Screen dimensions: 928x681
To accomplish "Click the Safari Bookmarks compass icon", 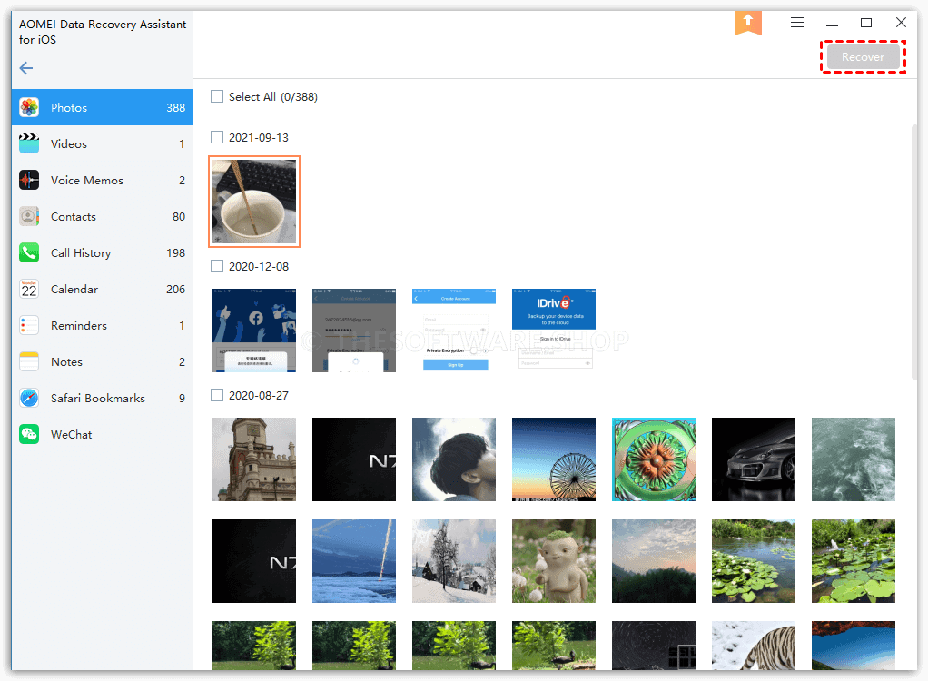I will pos(29,398).
